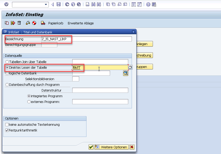Open the Print function icon

87,4
